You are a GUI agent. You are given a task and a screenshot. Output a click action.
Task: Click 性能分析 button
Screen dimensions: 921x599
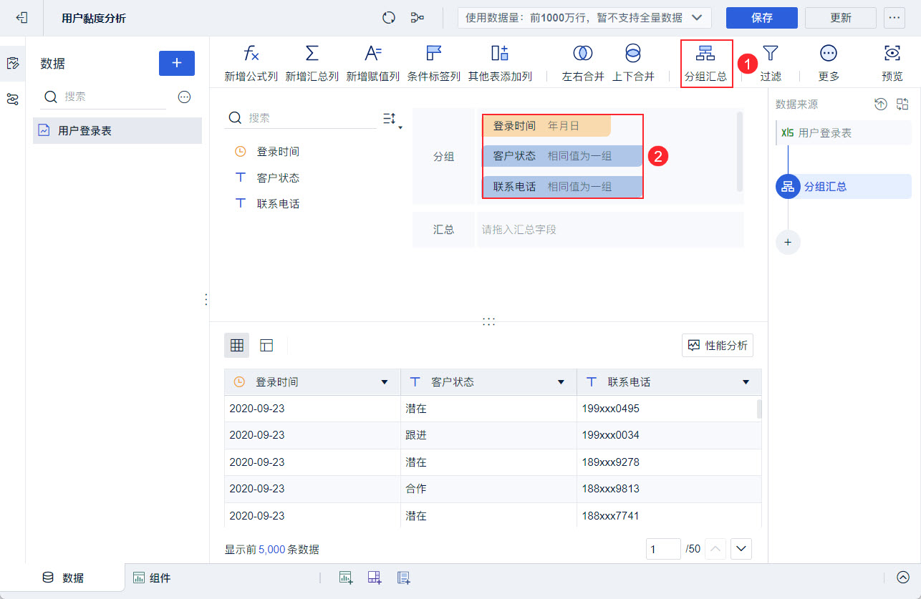718,346
